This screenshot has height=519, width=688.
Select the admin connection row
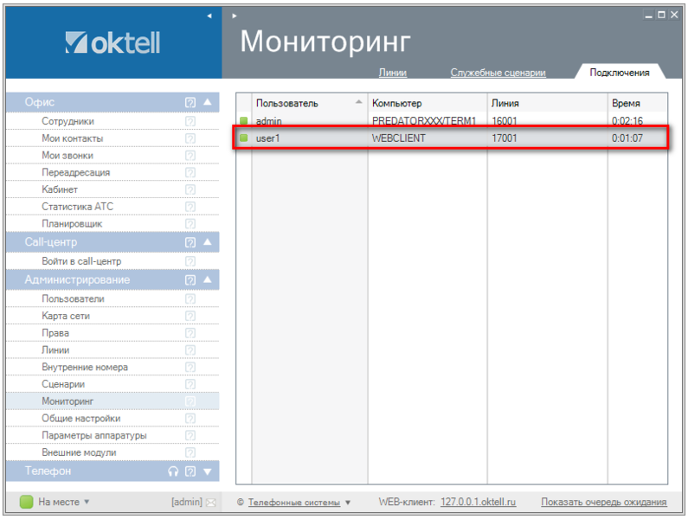(452, 120)
